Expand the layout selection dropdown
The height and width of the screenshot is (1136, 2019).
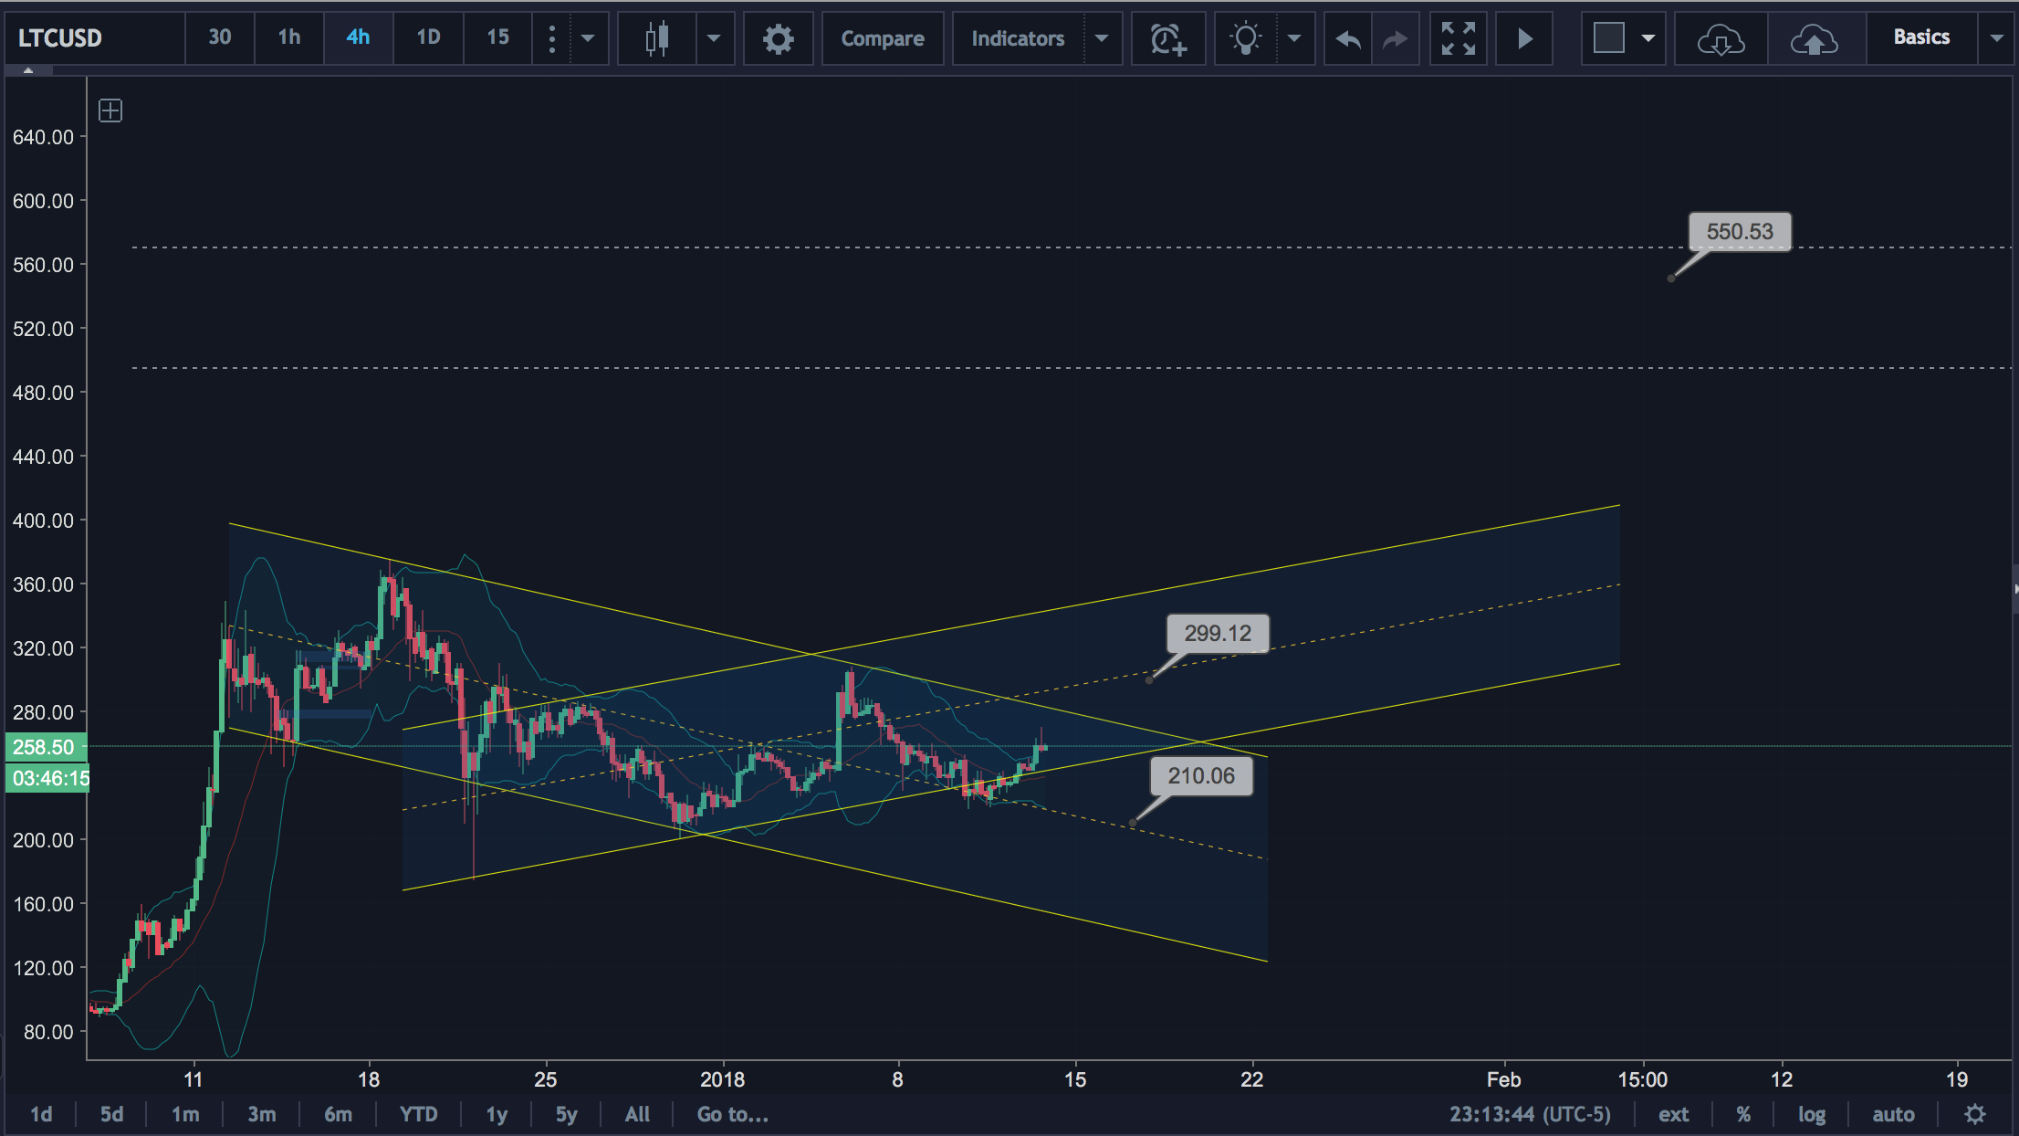pos(1648,38)
